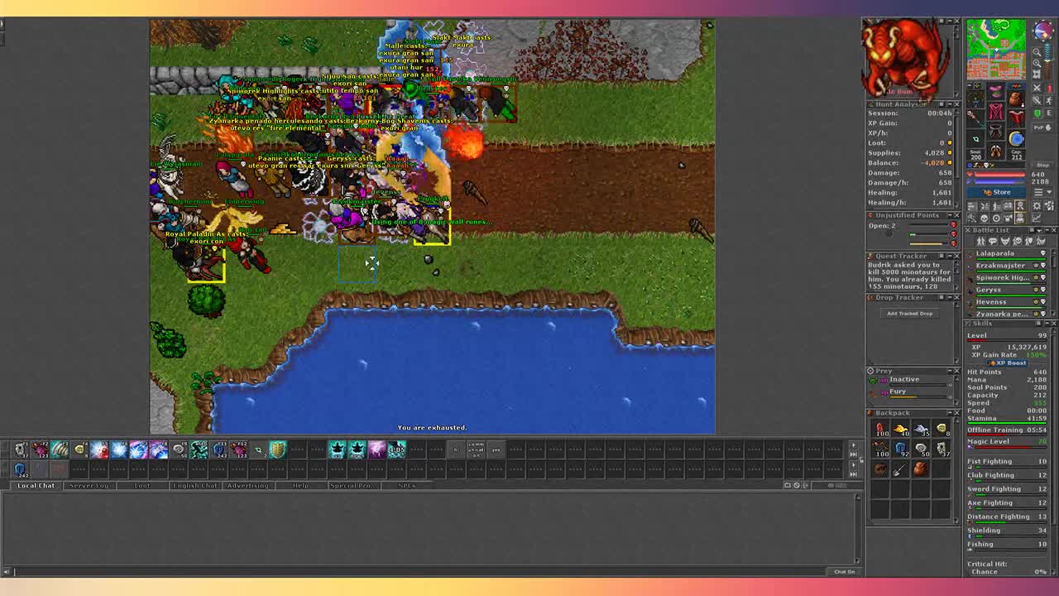Screen dimensions: 1059x596
Task: Open the Loot chat tab
Action: 142,485
